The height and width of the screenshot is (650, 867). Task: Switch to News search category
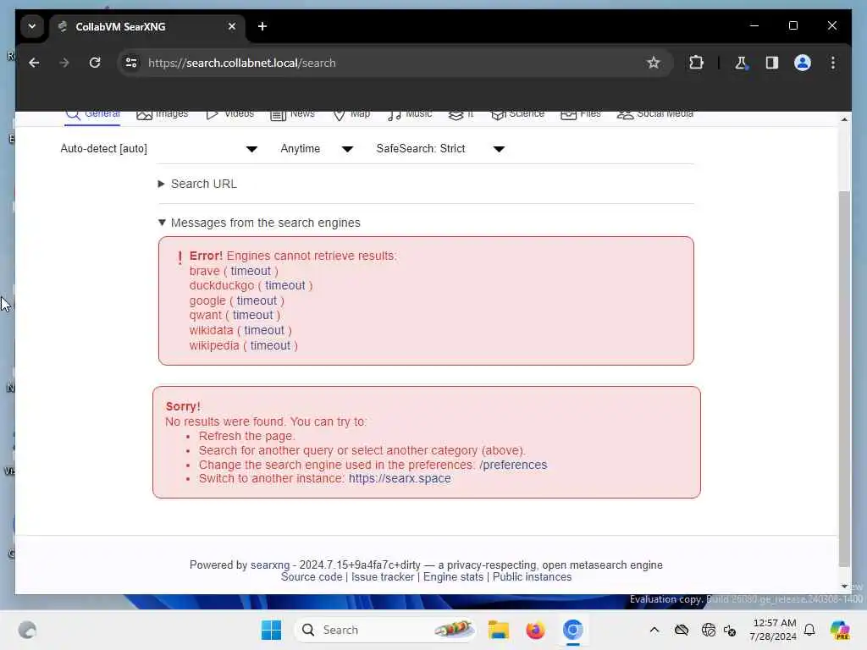292,114
